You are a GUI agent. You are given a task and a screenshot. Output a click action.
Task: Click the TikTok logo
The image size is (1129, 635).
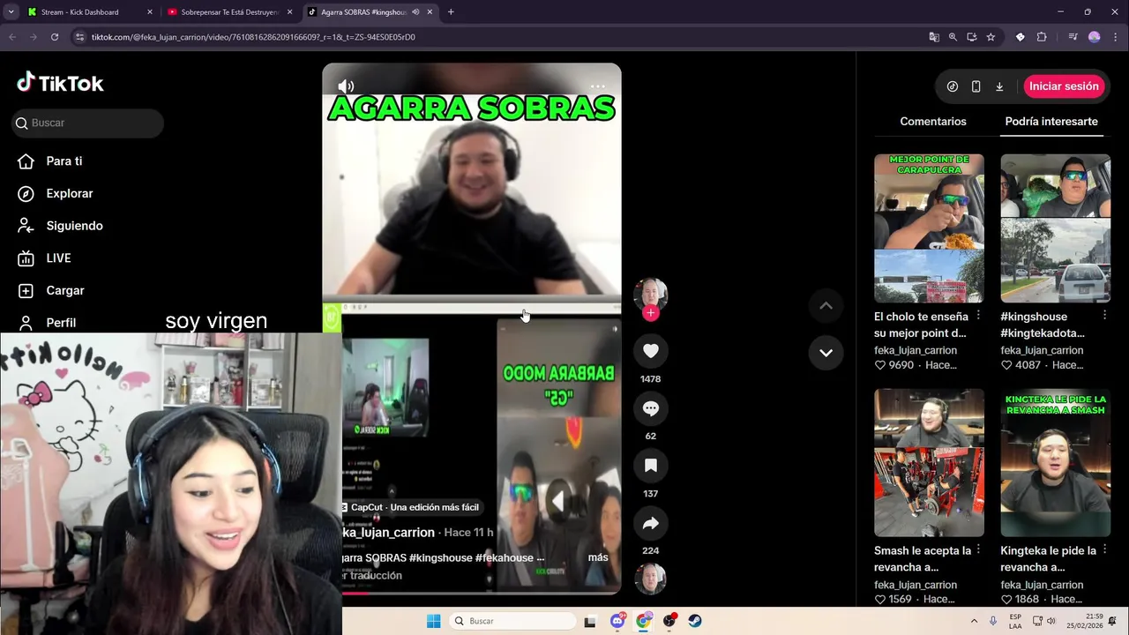(60, 83)
